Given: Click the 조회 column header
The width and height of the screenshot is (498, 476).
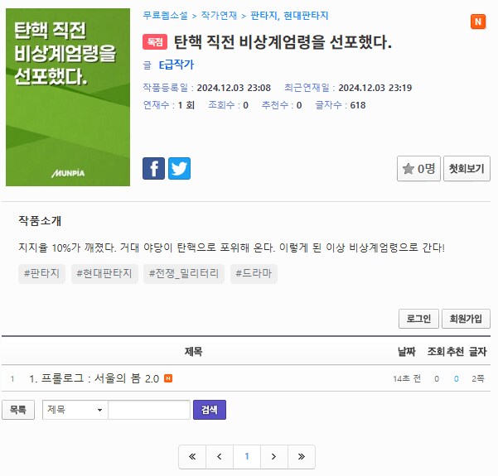Looking at the screenshot, I should [x=436, y=351].
